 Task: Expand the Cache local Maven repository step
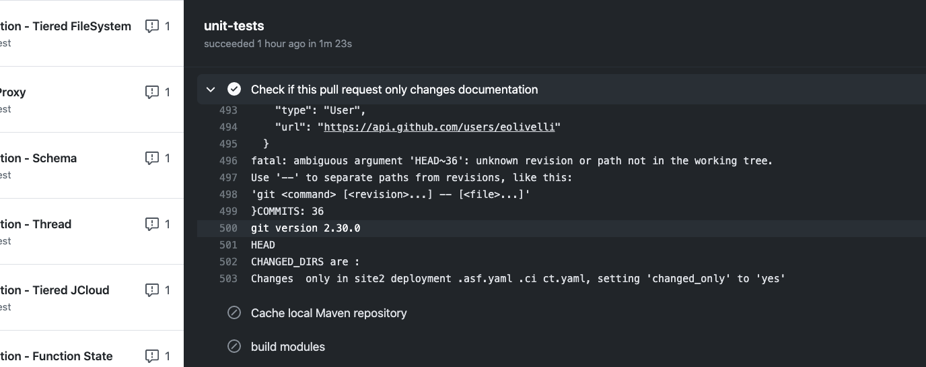pyautogui.click(x=328, y=313)
